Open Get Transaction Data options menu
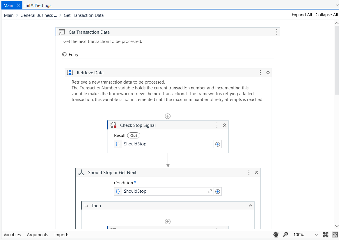 (x=276, y=32)
